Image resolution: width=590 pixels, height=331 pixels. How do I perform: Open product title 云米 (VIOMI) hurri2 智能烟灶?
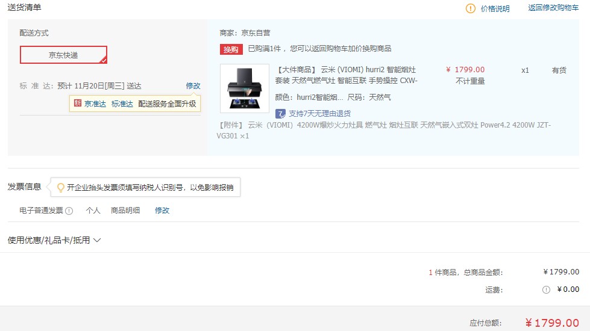coord(346,75)
